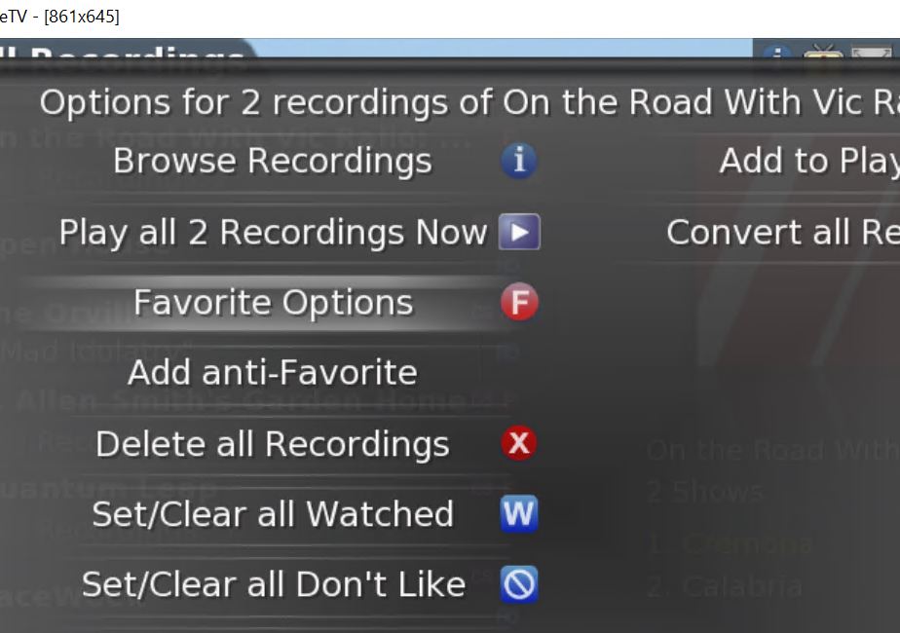Toggle the blue W watched icon
This screenshot has height=633, width=900.
click(519, 513)
